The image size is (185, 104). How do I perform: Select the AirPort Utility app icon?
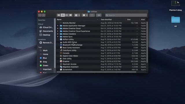pyautogui.click(x=61, y=39)
